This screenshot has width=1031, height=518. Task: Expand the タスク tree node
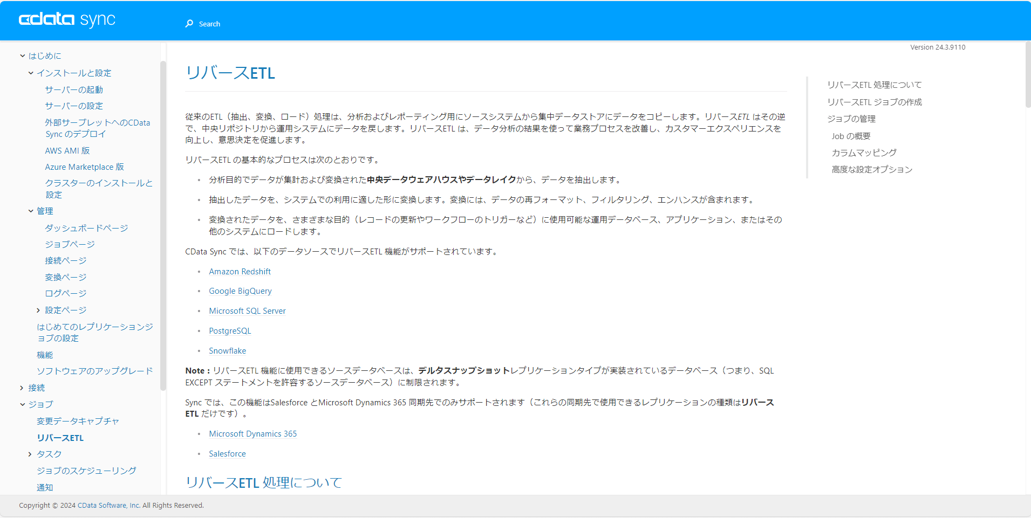pos(30,454)
